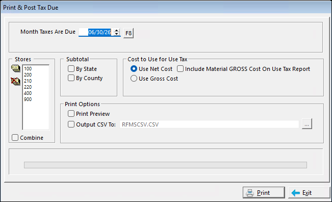
Task: Enable the By State subtotal checkbox
Action: pos(71,69)
